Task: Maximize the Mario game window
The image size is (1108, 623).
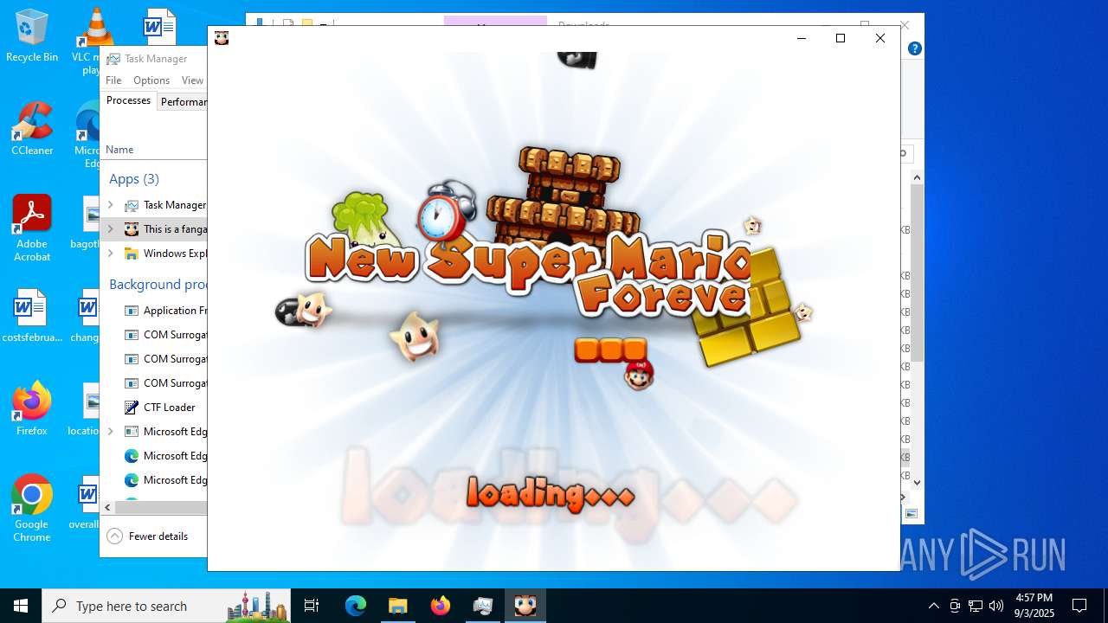Action: tap(840, 38)
